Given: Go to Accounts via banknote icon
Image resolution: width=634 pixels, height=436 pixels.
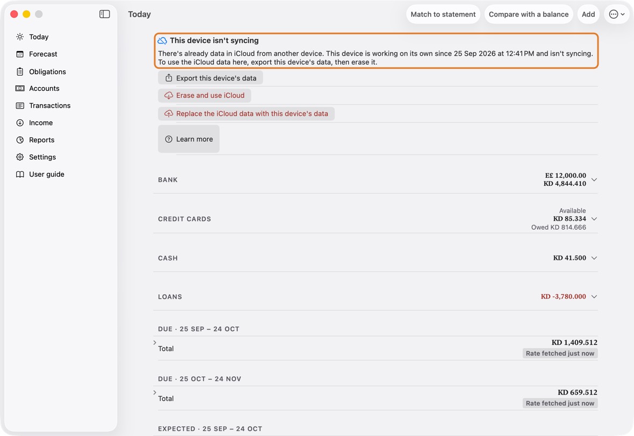Looking at the screenshot, I should (20, 89).
